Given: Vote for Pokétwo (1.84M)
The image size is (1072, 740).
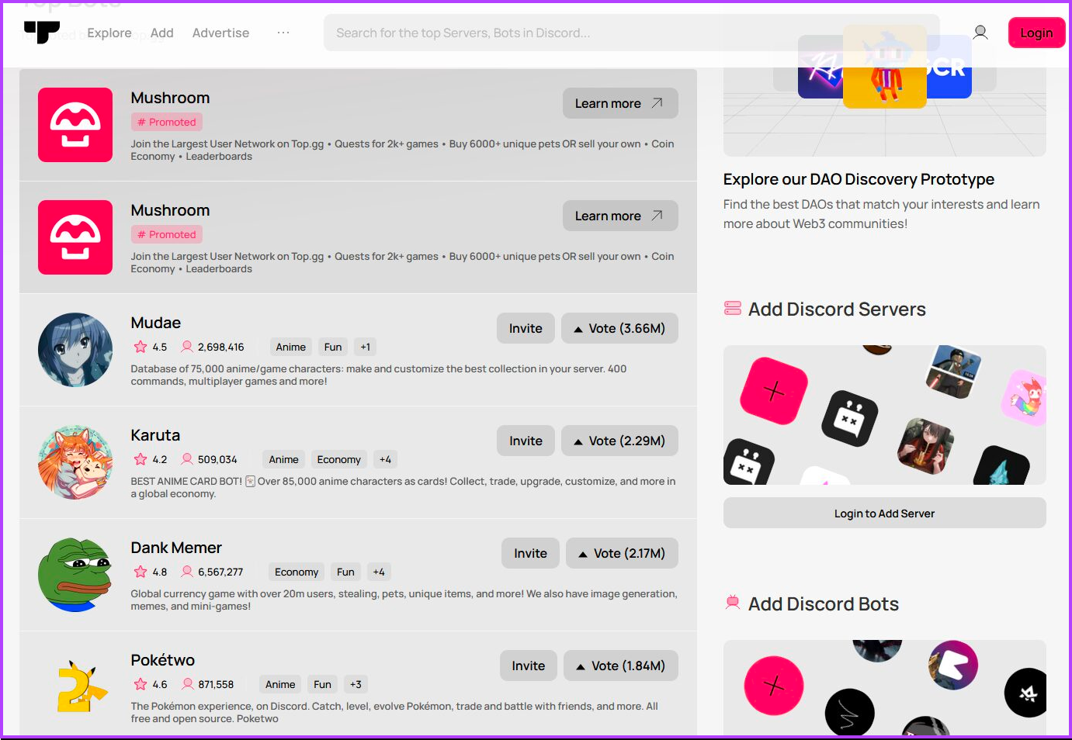Looking at the screenshot, I should point(621,666).
